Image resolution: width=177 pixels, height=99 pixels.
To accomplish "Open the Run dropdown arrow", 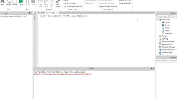I will 21,7.
